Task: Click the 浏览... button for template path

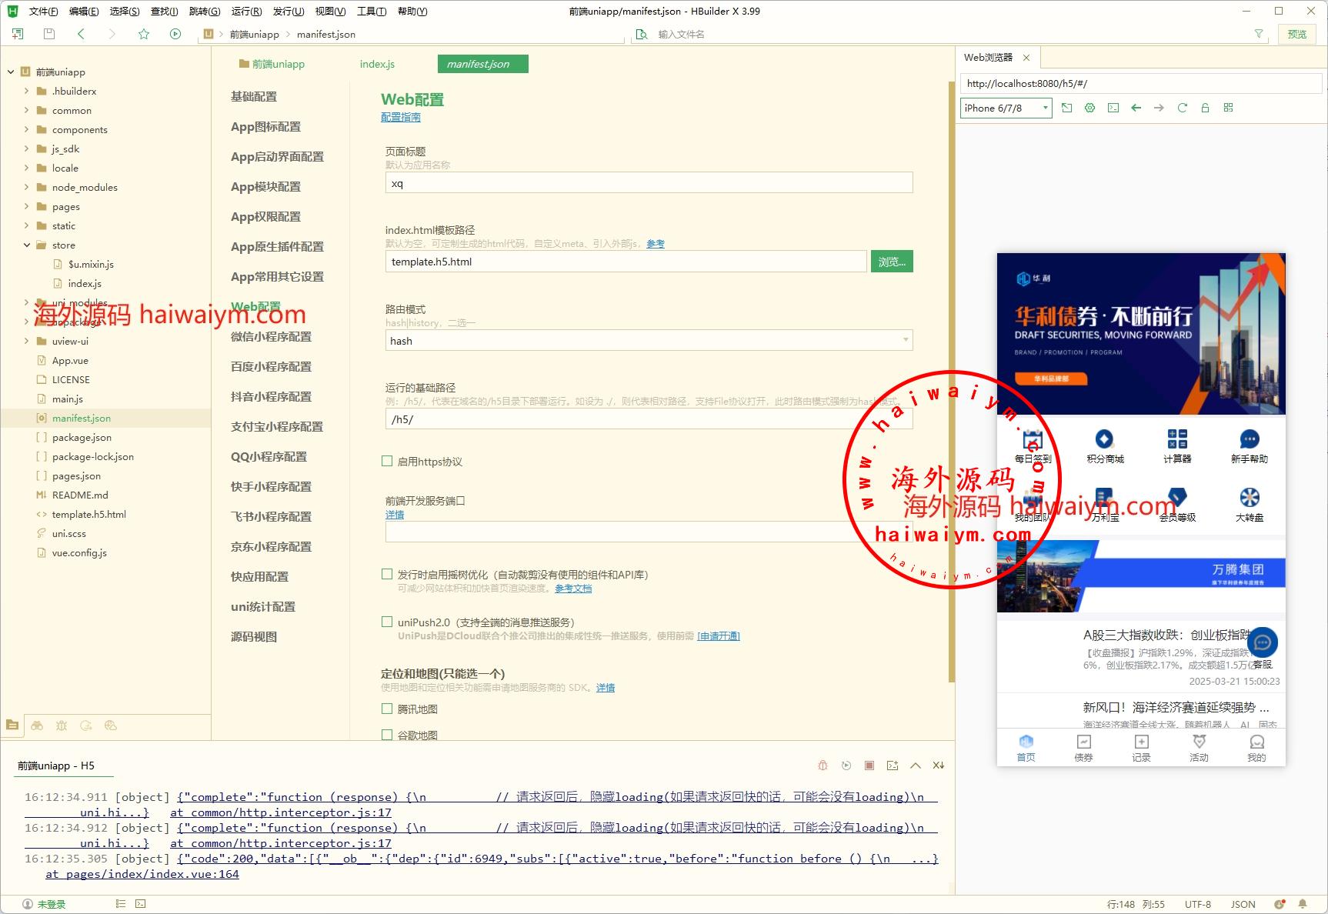Action: (891, 262)
